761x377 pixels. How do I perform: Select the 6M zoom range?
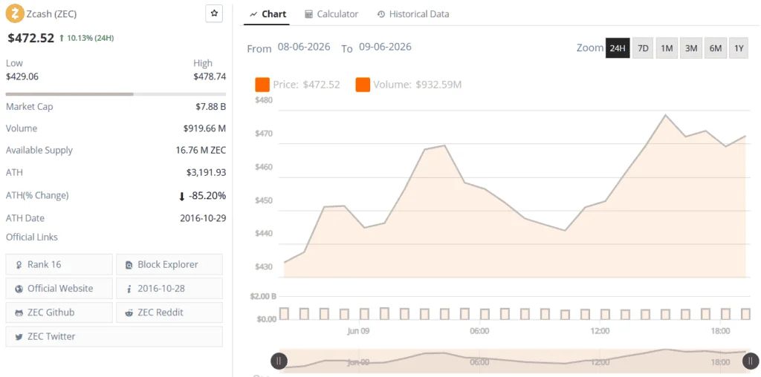716,48
